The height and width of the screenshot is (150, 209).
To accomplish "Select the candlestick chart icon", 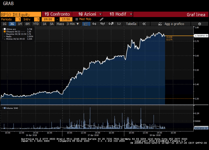I will [94, 24].
